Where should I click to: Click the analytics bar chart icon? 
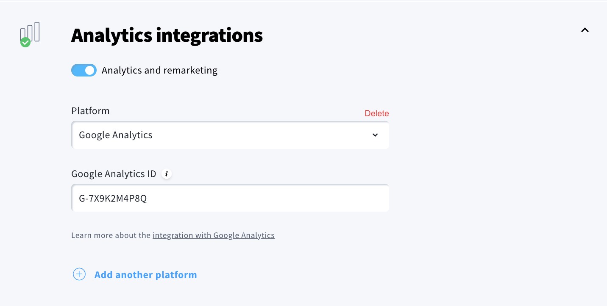[30, 34]
